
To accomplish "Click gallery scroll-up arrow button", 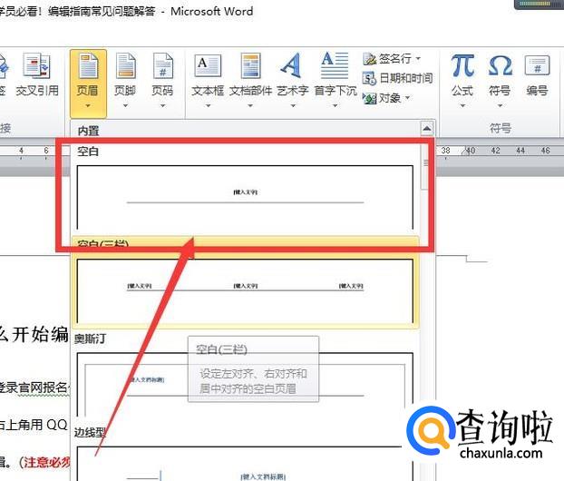I will click(427, 128).
